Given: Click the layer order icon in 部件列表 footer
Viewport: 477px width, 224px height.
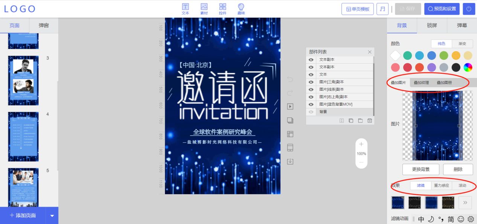Looking at the screenshot, I should click(x=341, y=120).
